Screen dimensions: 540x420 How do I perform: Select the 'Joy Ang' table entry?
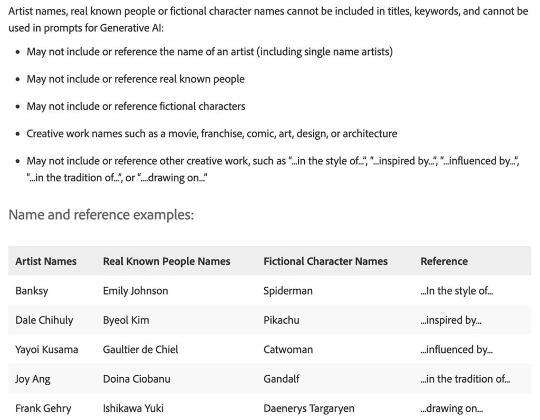coord(33,379)
